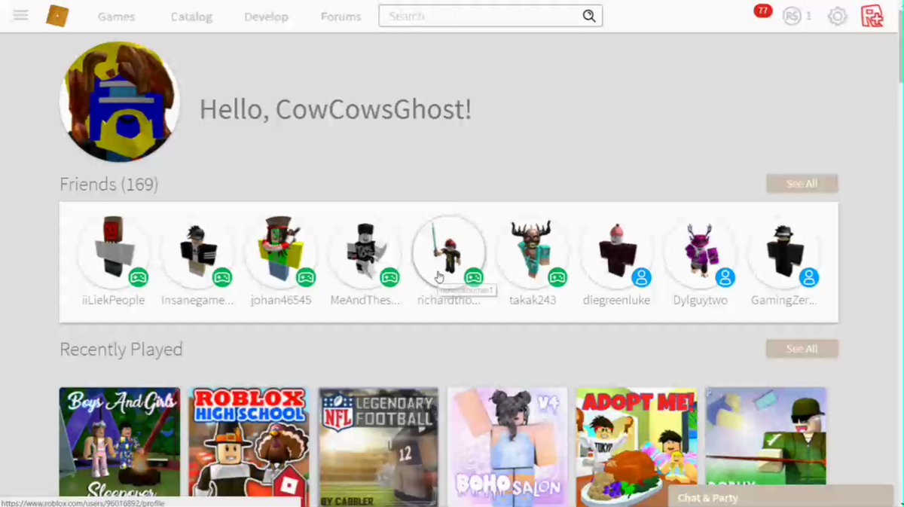The image size is (904, 507).
Task: Open Dylguytwo's friend avatar
Action: tap(700, 252)
